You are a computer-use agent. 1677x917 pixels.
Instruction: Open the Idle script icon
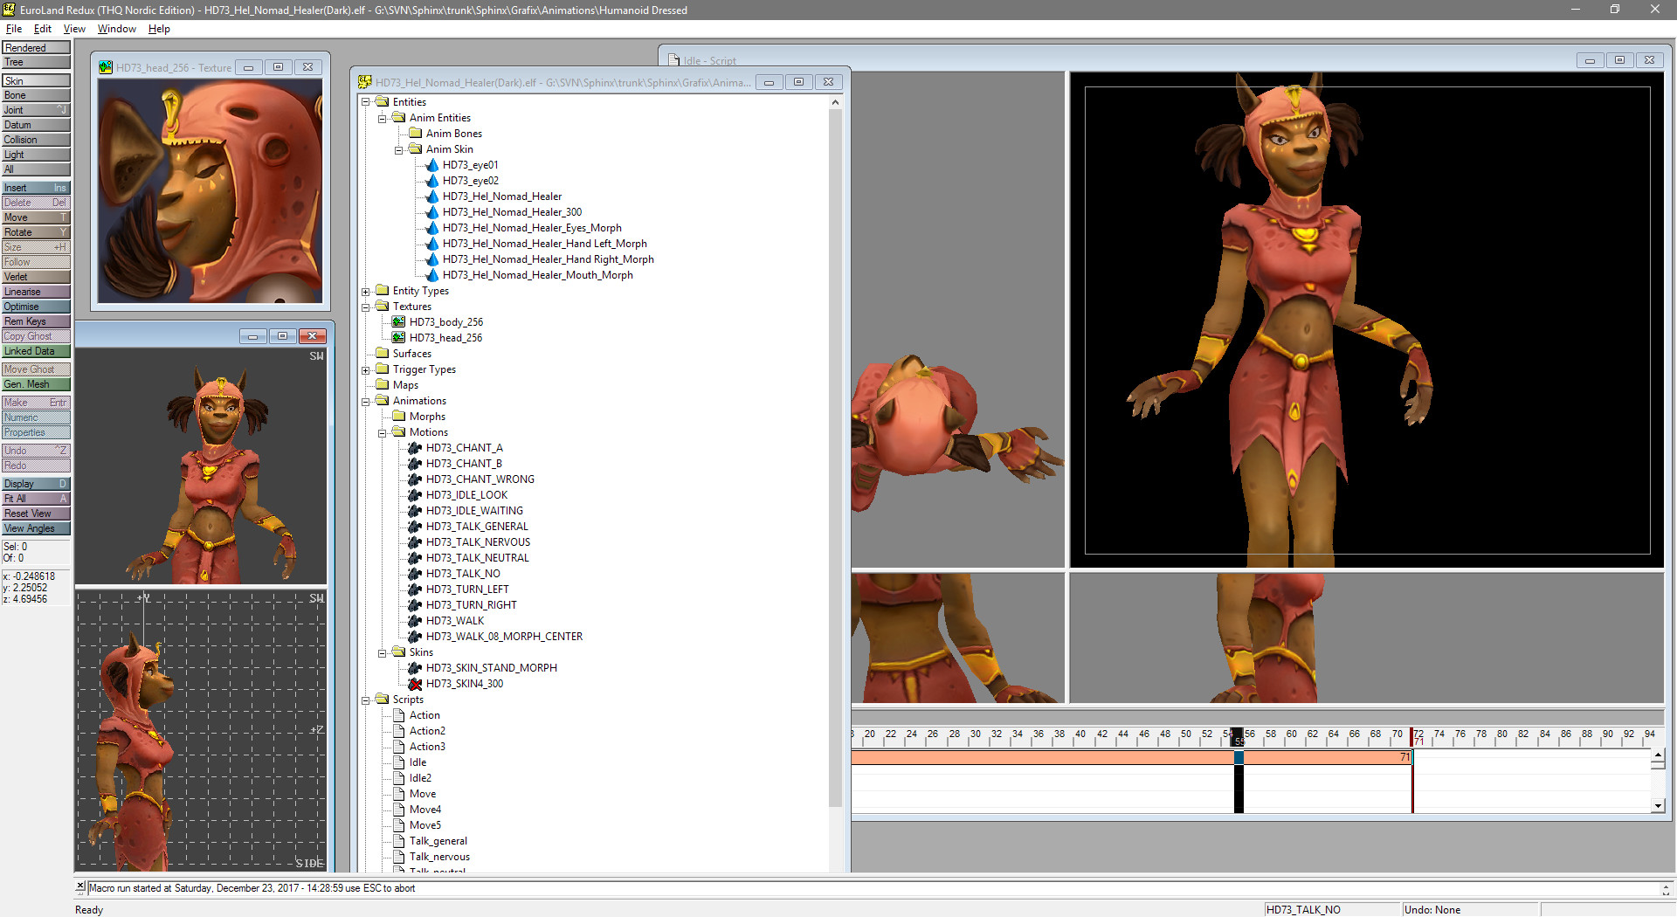400,762
